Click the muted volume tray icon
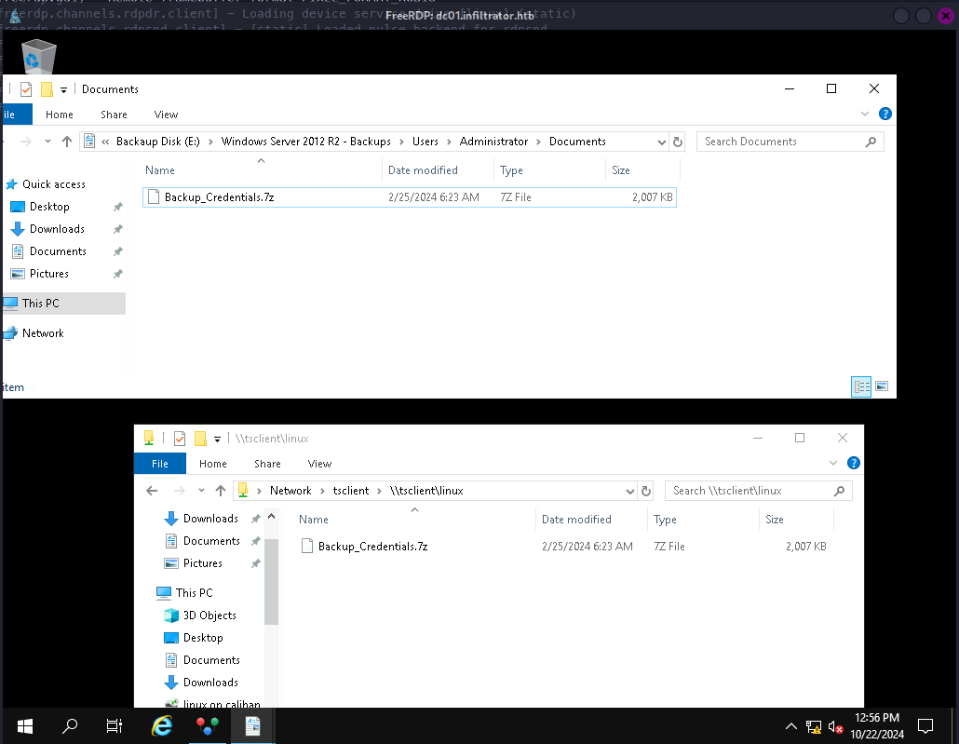This screenshot has width=959, height=744. [835, 727]
